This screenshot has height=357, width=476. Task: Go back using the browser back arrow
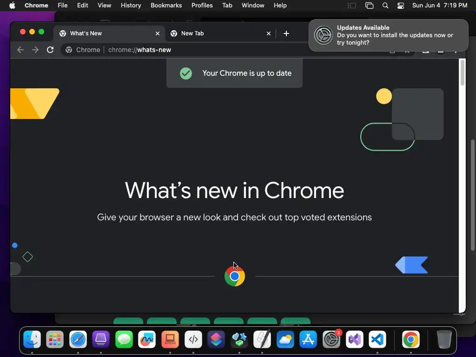(x=20, y=50)
